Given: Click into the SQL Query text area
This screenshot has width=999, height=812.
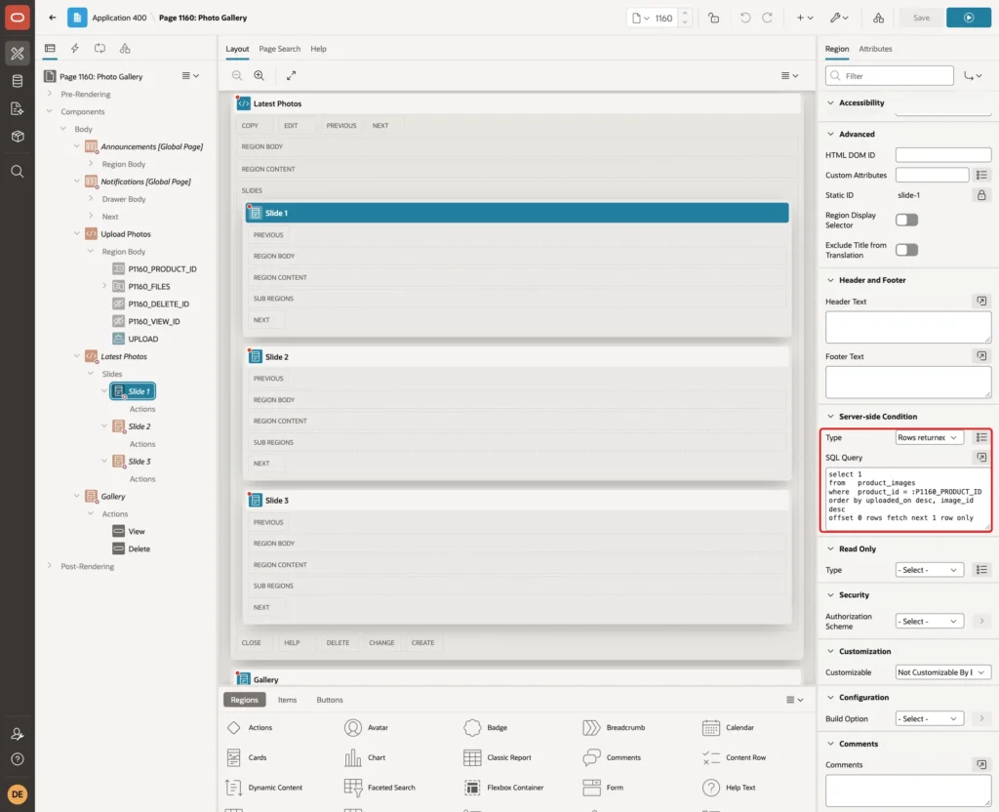Looking at the screenshot, I should point(908,499).
